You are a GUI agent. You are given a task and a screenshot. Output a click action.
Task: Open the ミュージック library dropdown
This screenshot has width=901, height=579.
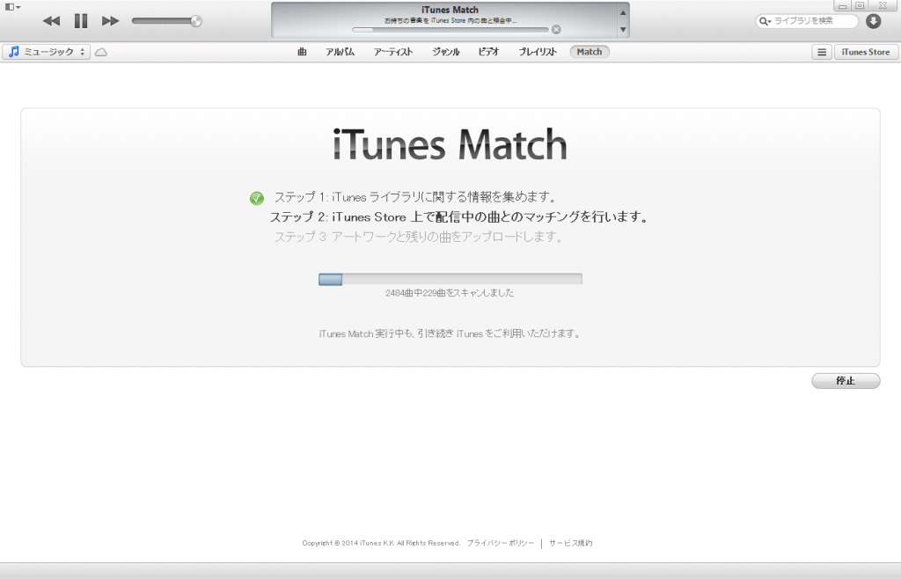[47, 52]
